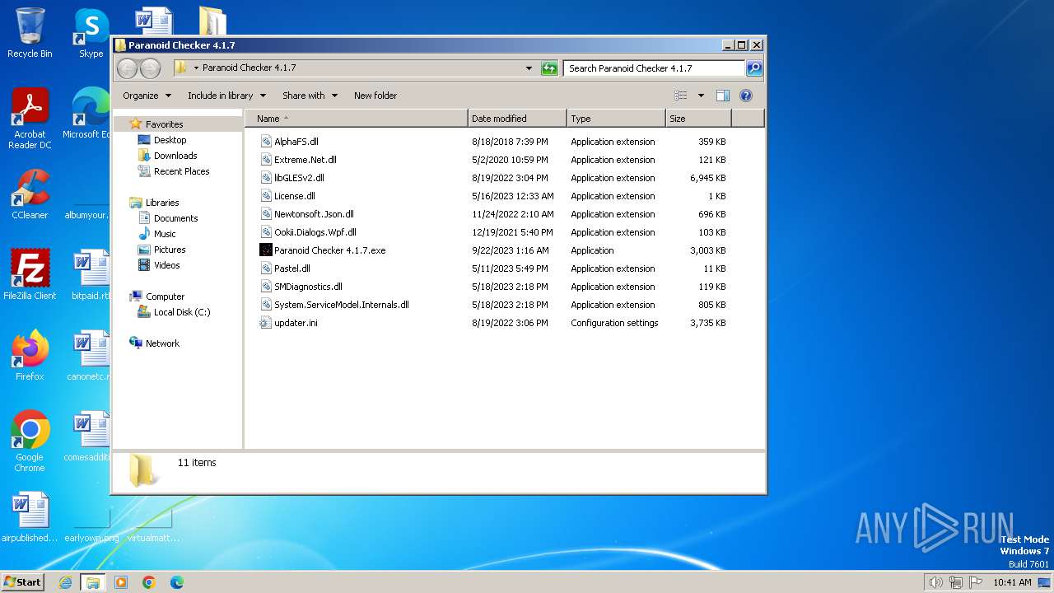Click the taskbar clock showing 10:41 AM

[x=1012, y=582]
